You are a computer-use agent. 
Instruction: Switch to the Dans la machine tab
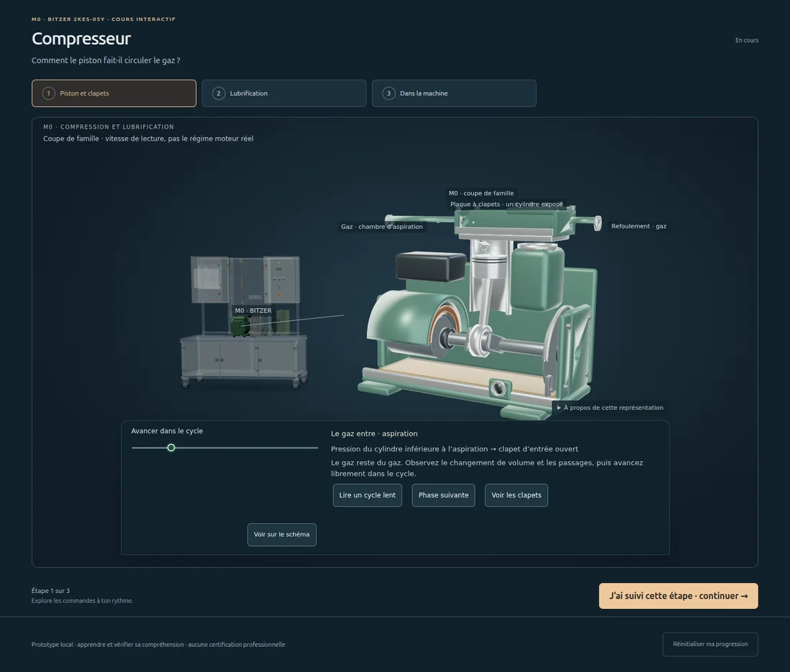point(454,93)
